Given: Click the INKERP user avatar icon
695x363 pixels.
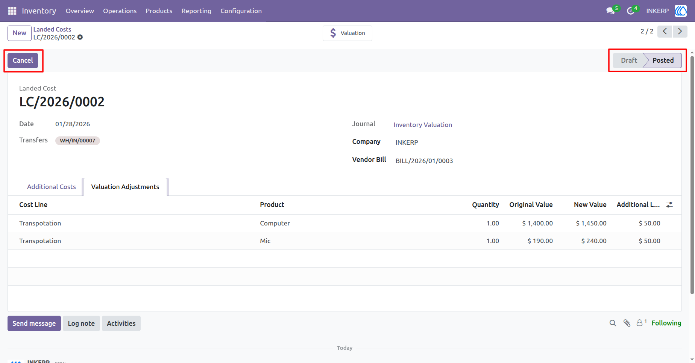Looking at the screenshot, I should tap(680, 11).
